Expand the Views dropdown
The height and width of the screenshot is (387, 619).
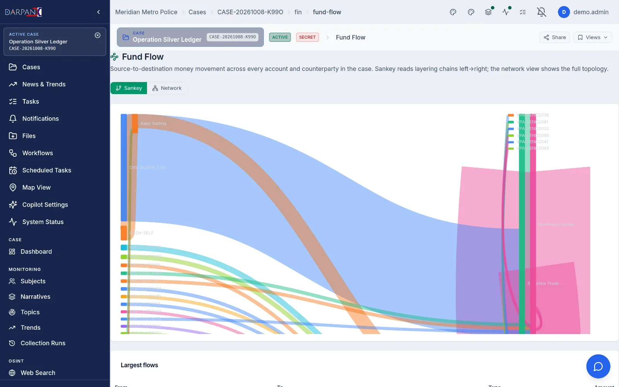[593, 37]
